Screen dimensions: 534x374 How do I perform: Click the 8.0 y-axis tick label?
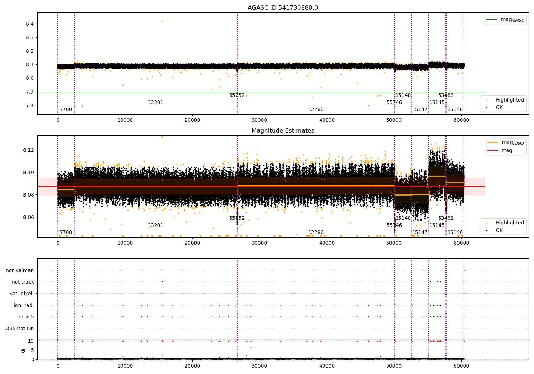30,78
